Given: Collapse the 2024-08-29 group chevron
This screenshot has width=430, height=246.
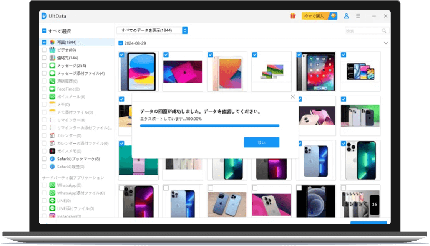Looking at the screenshot, I should coord(386,43).
